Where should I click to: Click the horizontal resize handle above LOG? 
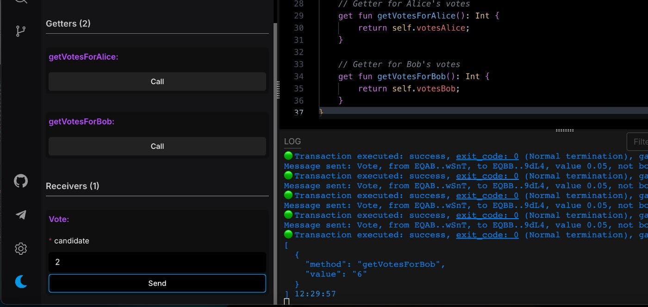point(564,130)
